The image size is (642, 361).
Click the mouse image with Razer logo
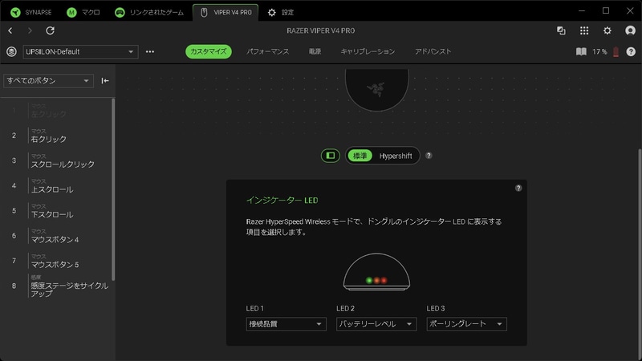(376, 90)
